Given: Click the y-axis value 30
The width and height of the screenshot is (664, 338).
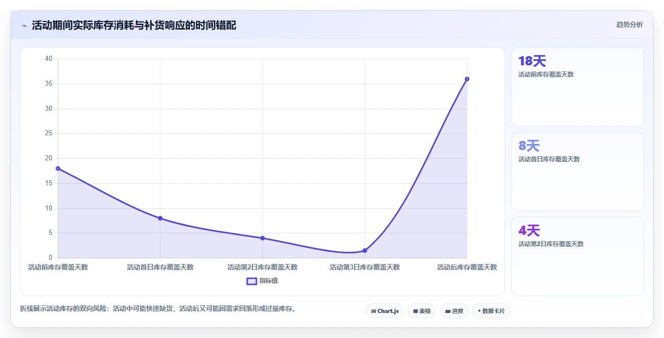Looking at the screenshot, I should pos(49,109).
